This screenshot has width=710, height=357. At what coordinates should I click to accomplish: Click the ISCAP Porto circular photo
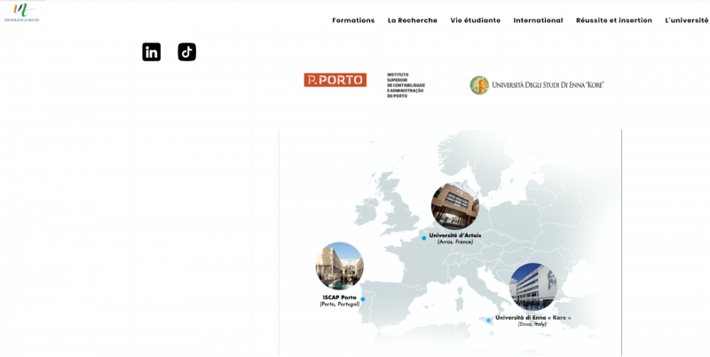coord(340,266)
